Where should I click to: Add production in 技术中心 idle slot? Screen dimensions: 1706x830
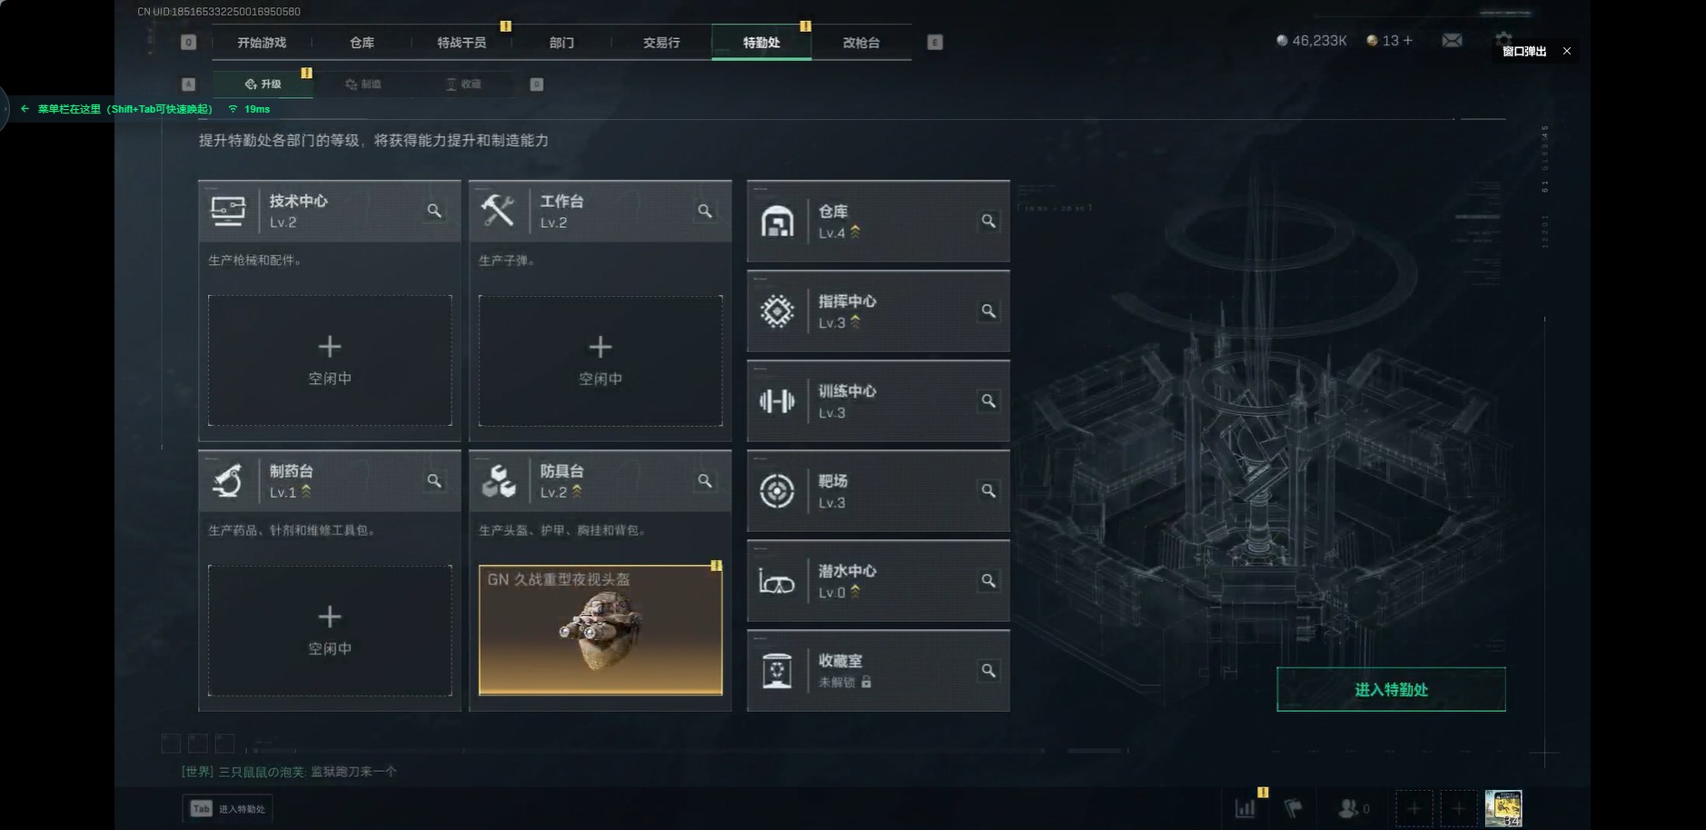(x=330, y=361)
